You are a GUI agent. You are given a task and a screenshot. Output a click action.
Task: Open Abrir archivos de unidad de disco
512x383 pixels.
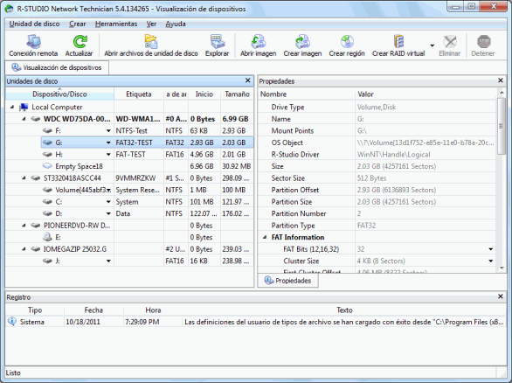click(151, 45)
